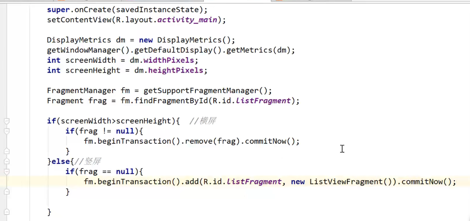Click the widthPixels field
The height and width of the screenshot is (221, 470).
(169, 60)
